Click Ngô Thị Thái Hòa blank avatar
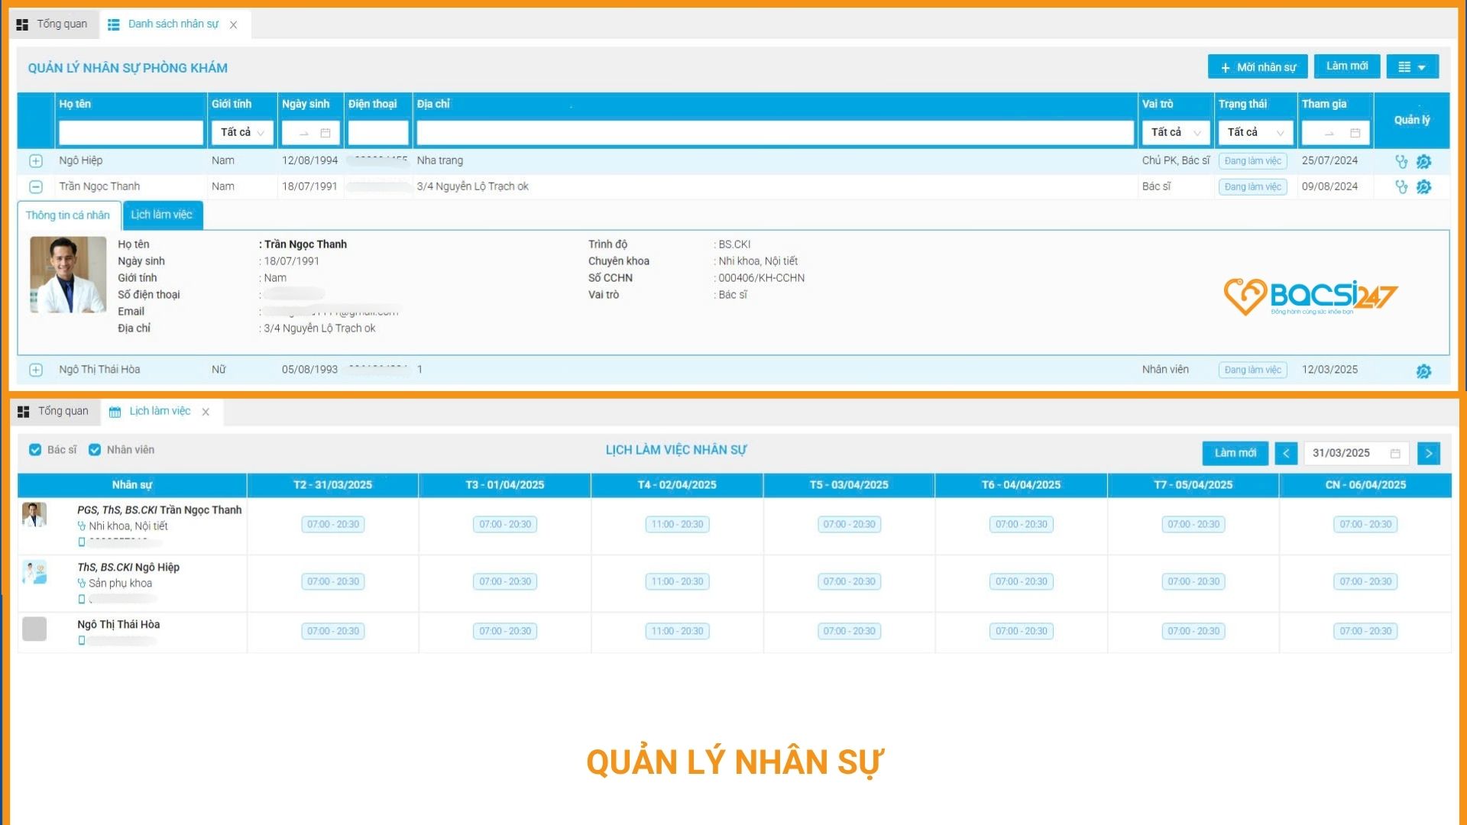This screenshot has height=825, width=1467. pyautogui.click(x=34, y=629)
